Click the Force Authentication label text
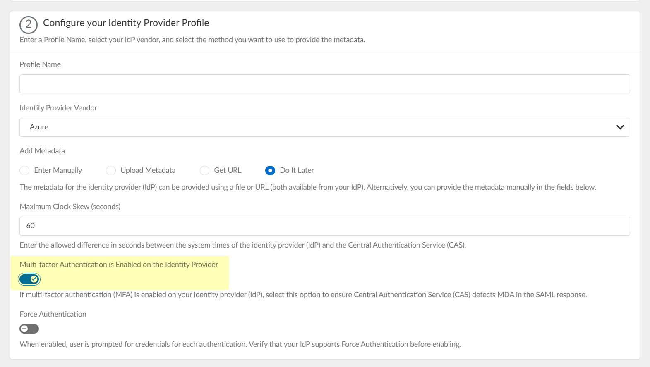Viewport: 650px width, 367px height. pyautogui.click(x=53, y=314)
